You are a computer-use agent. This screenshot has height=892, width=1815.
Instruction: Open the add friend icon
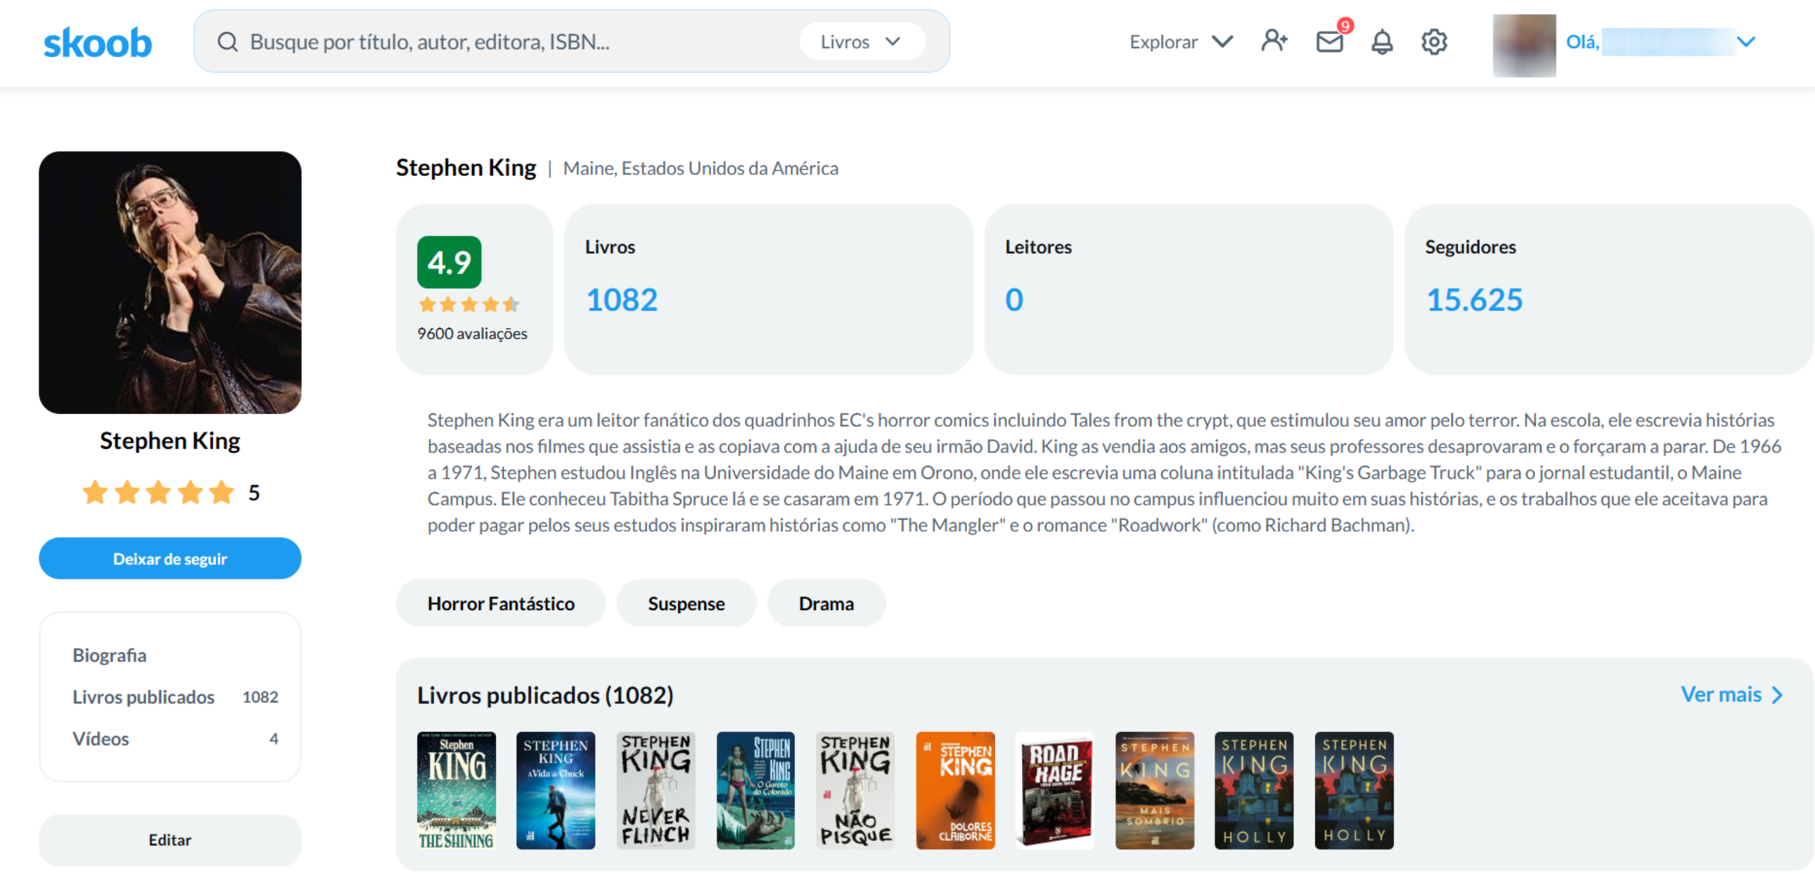pos(1274,41)
